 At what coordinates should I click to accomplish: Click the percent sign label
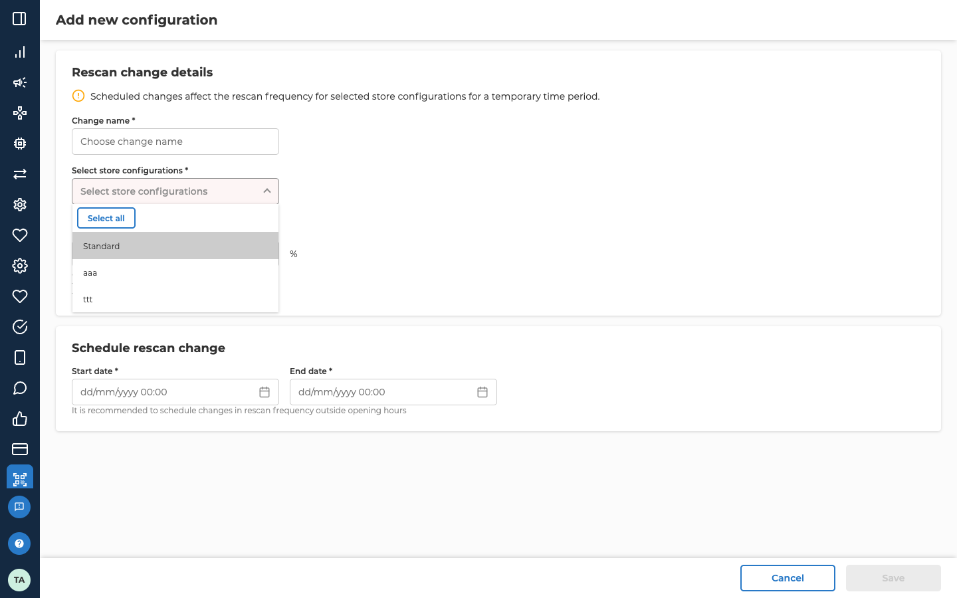tap(294, 254)
